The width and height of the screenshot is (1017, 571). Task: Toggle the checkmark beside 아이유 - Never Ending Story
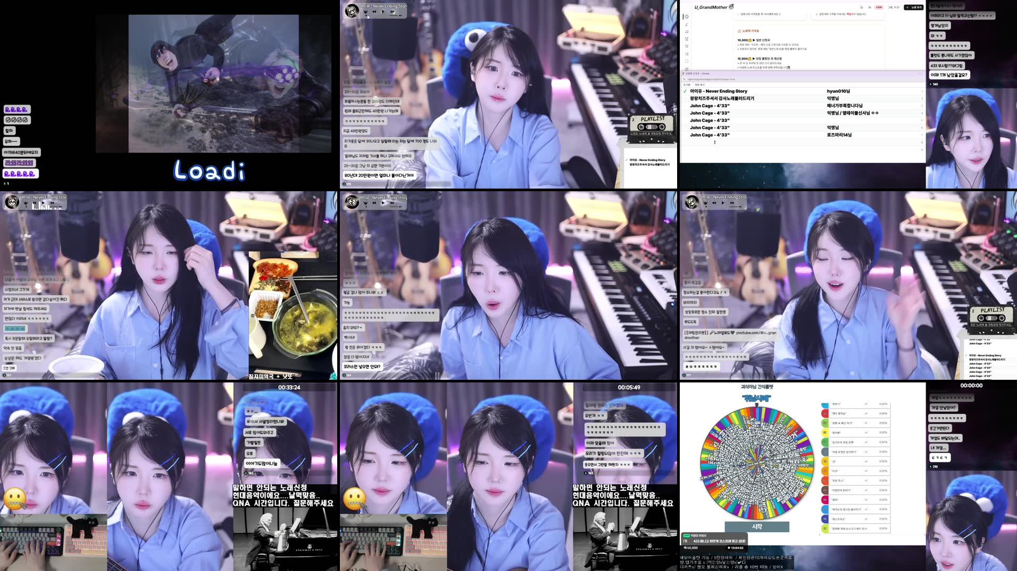coord(685,91)
